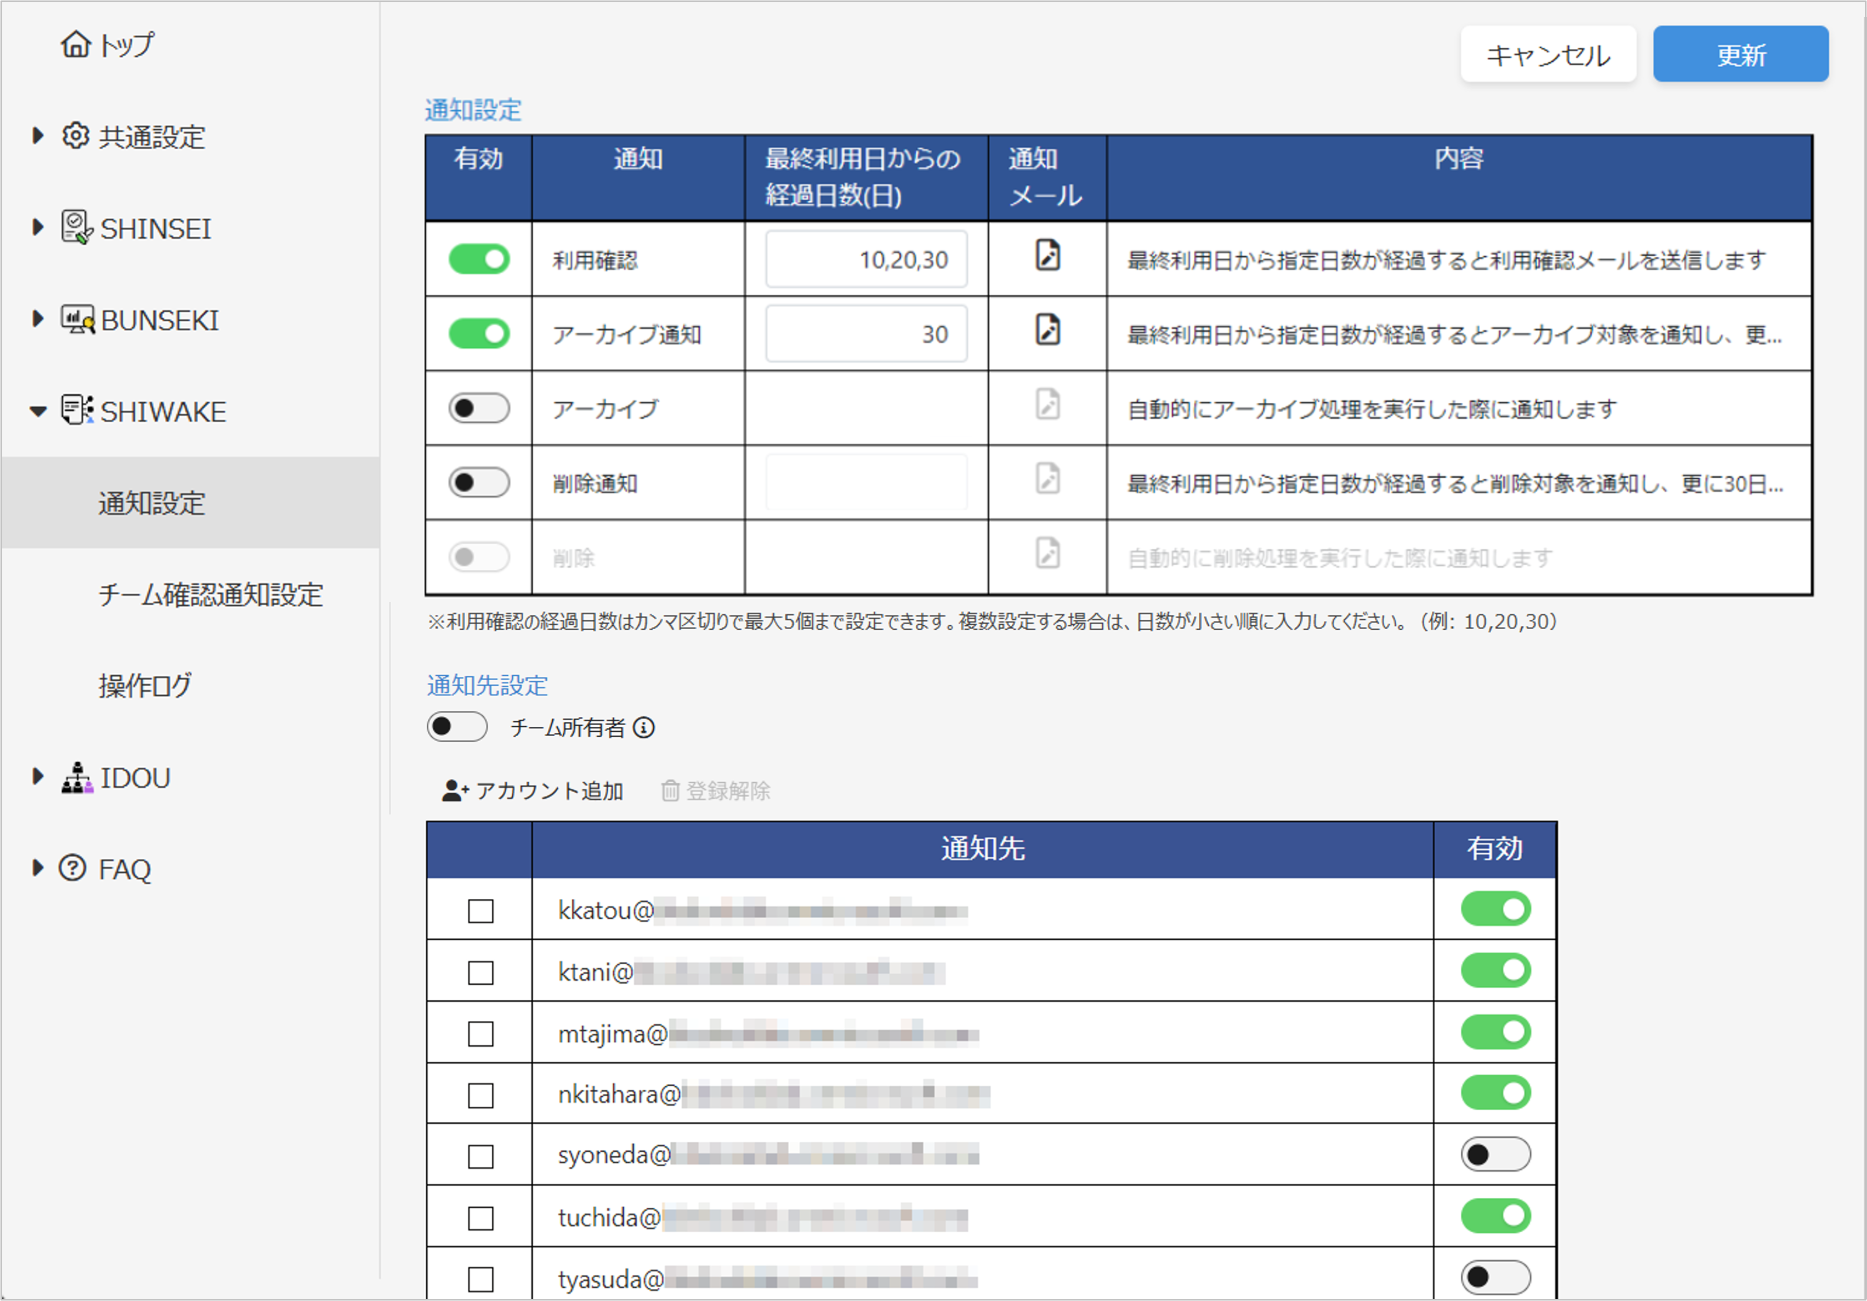
Task: Disable the 利用確認 notification toggle
Action: pyautogui.click(x=479, y=259)
